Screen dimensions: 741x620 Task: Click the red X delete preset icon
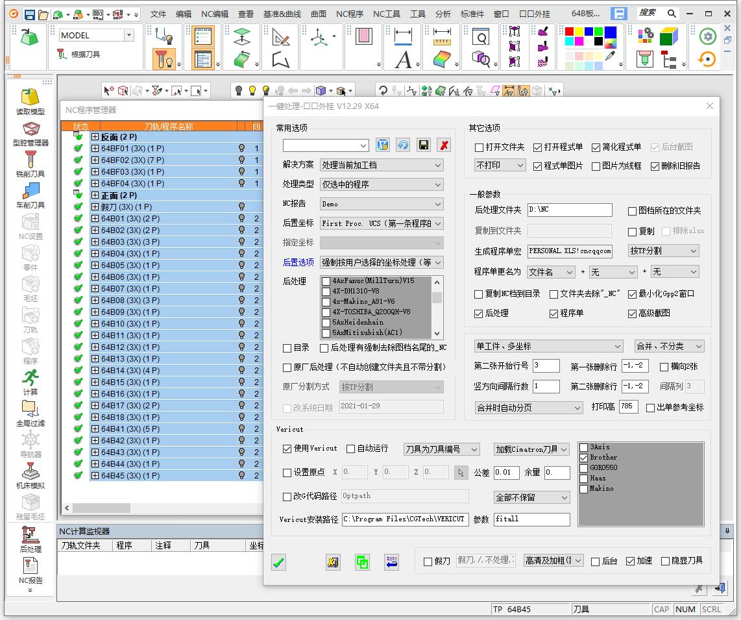coord(444,145)
